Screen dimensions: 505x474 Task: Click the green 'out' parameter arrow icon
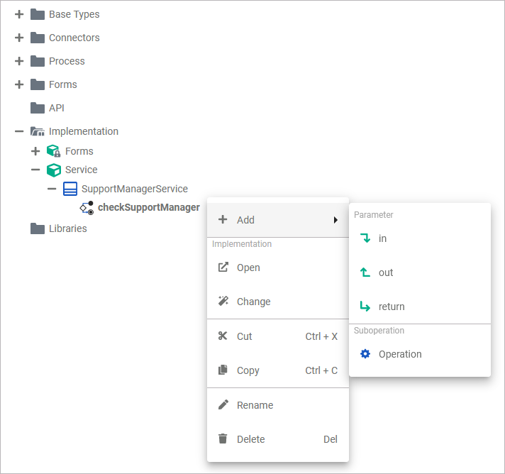click(x=365, y=272)
